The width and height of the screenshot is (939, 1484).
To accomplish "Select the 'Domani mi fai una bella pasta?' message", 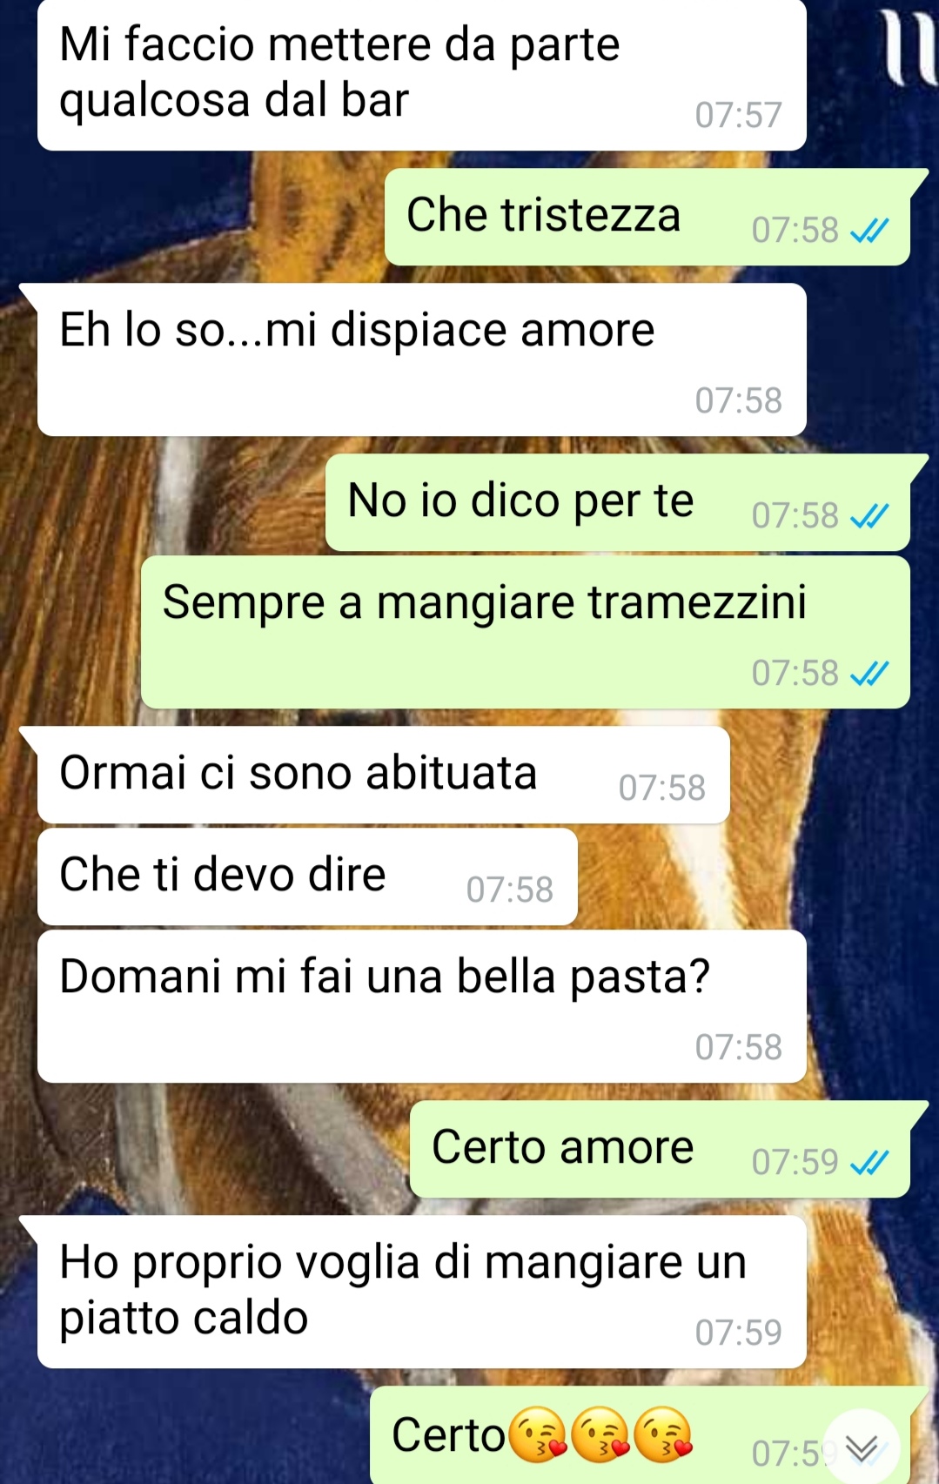I will pyautogui.click(x=422, y=1006).
